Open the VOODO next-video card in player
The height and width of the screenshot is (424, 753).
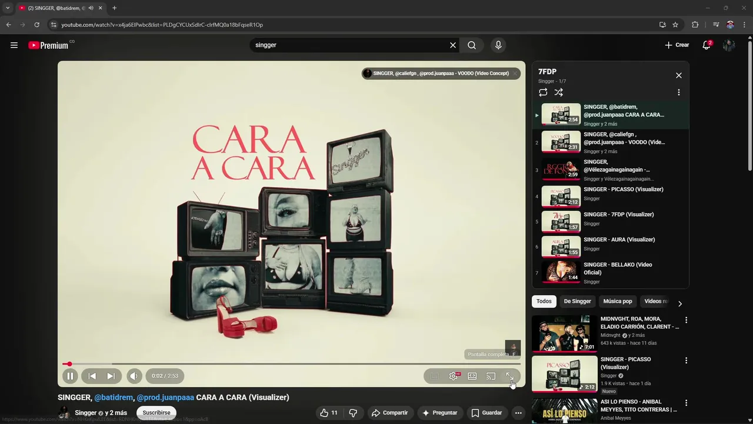(x=441, y=74)
